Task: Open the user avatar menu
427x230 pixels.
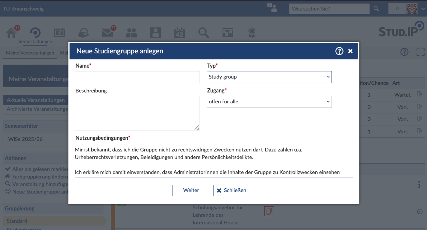Action: click(412, 9)
